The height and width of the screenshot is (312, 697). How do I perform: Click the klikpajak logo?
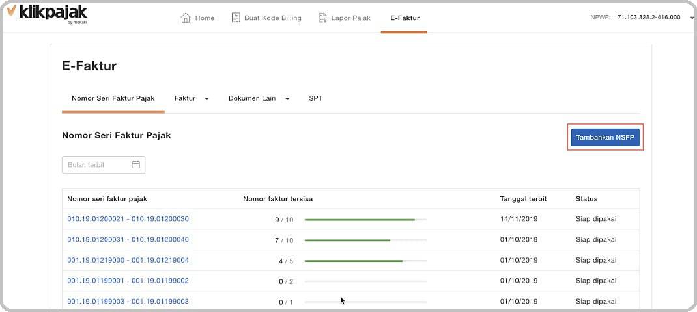point(47,13)
